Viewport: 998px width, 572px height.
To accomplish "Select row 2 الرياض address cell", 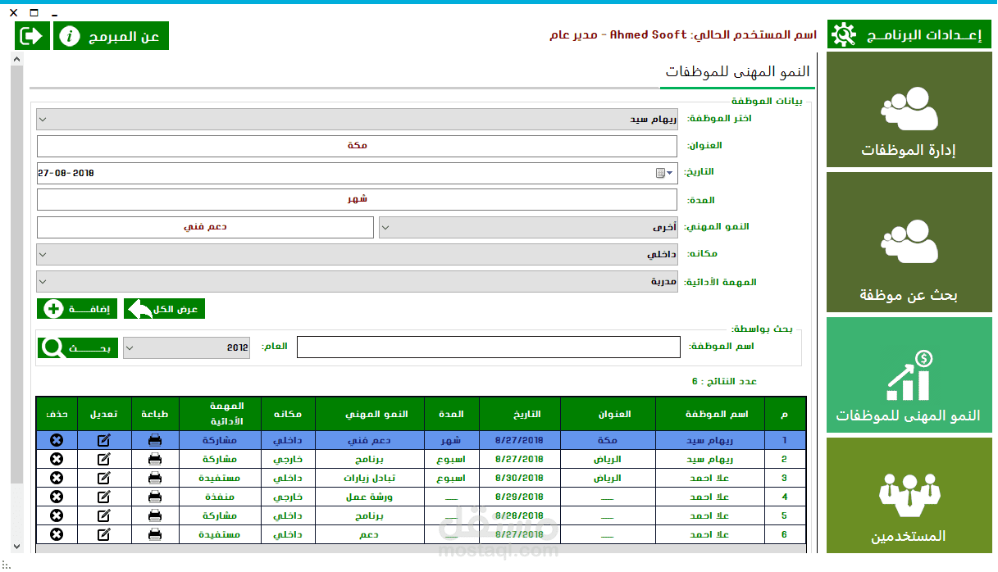I will tap(608, 459).
